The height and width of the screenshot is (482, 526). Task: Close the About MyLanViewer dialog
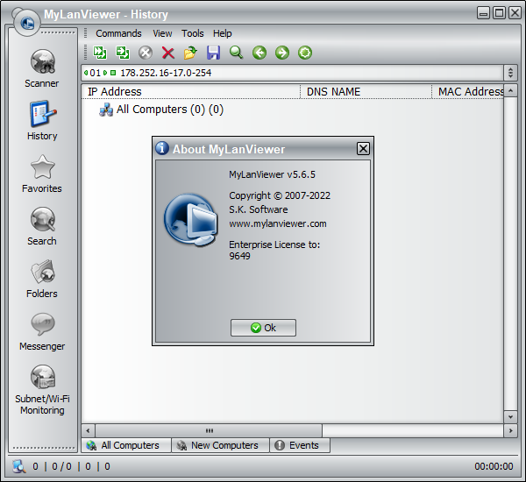(363, 148)
